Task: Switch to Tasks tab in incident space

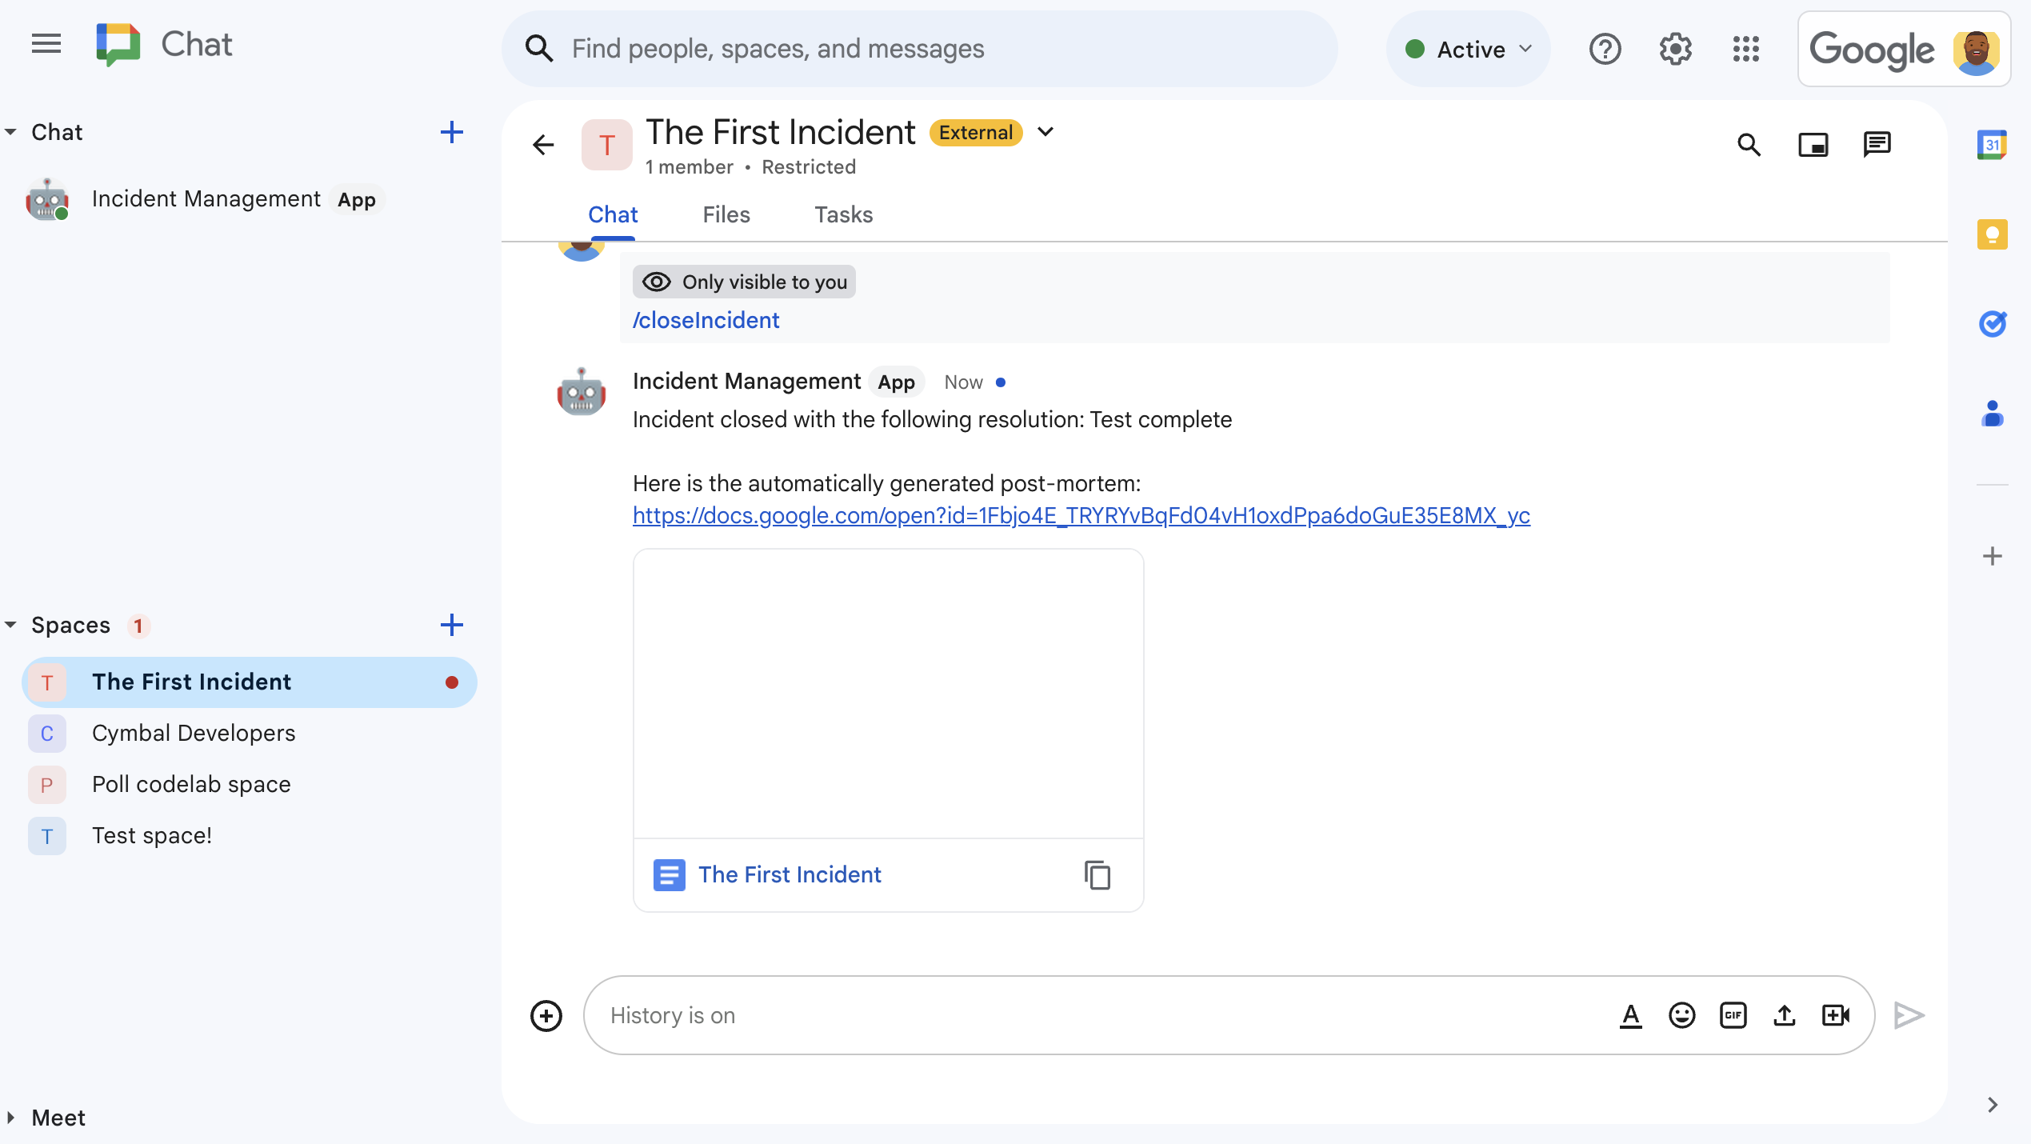Action: coord(842,215)
